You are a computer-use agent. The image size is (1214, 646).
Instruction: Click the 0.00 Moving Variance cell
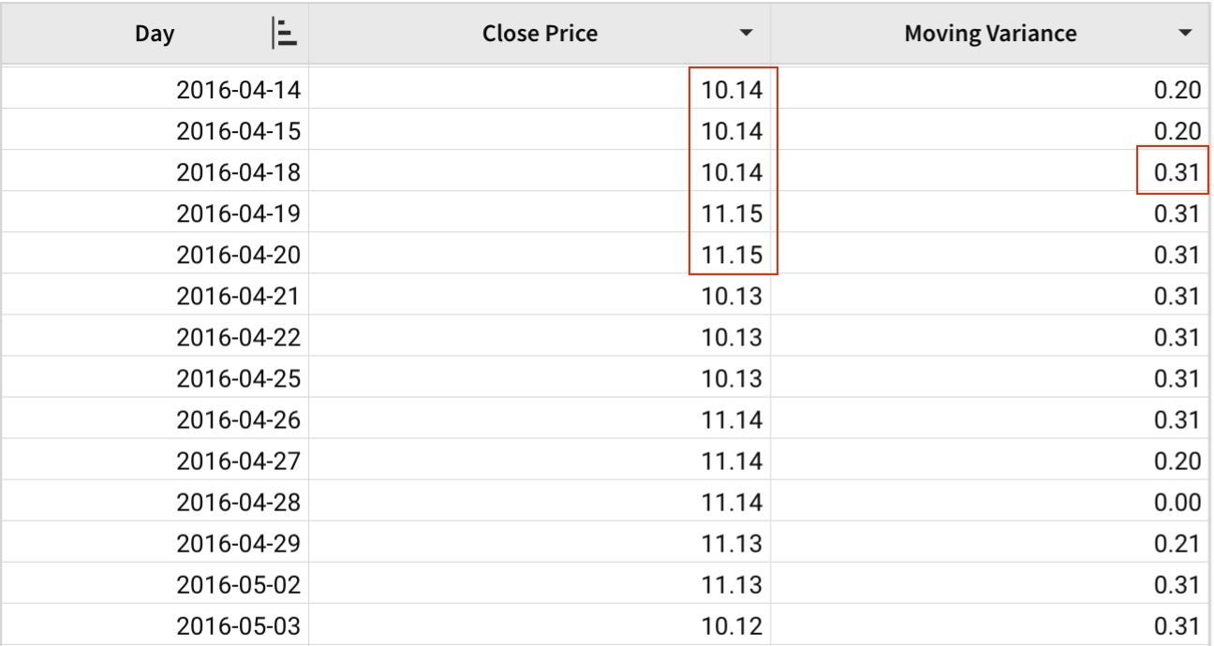(x=1177, y=503)
